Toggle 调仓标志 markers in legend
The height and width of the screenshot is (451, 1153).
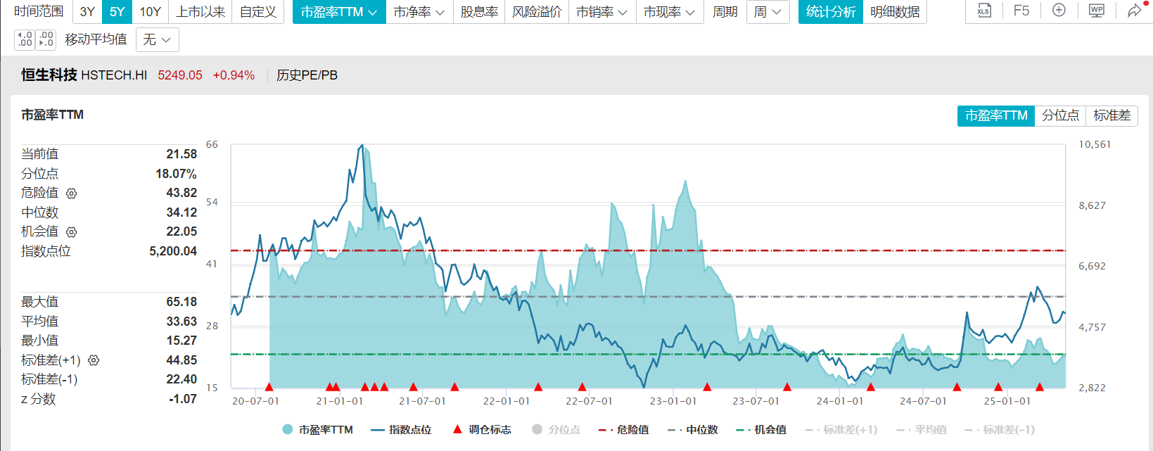tap(482, 429)
